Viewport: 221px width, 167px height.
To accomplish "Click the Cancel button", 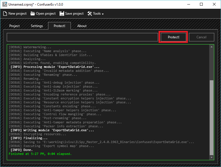I will point(201,37).
